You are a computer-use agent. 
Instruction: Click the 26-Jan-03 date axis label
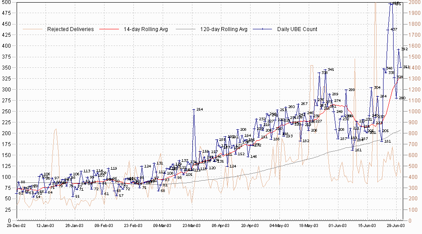click(74, 226)
